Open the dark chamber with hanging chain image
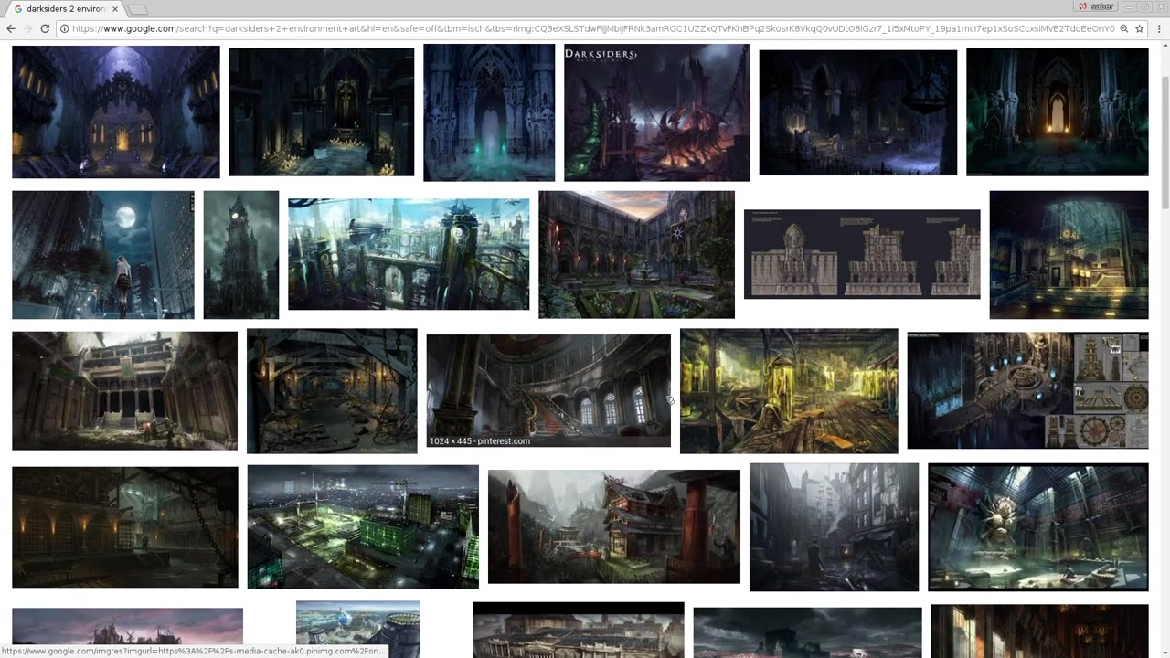1170x658 pixels. tap(125, 527)
